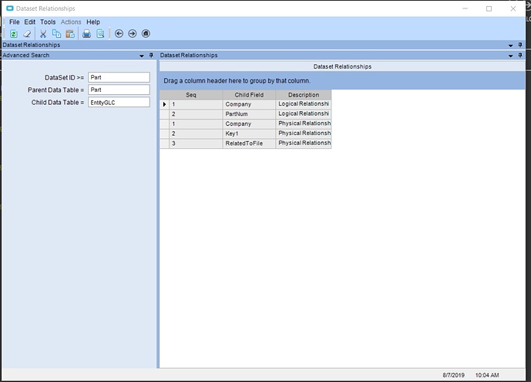Click Description cell of the Key1 row
The height and width of the screenshot is (382, 531).
pos(304,134)
